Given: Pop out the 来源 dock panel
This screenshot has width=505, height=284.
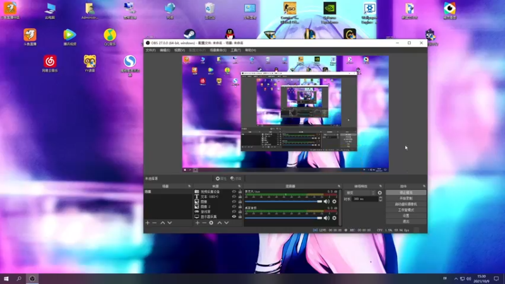Looking at the screenshot, I should pyautogui.click(x=239, y=186).
